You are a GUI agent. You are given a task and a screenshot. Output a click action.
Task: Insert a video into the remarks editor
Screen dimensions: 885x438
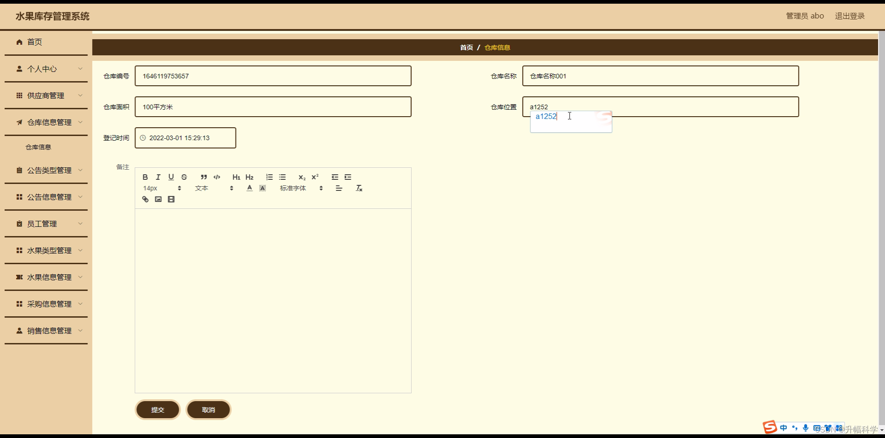click(171, 199)
